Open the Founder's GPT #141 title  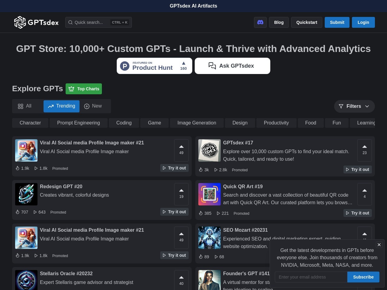point(246,273)
